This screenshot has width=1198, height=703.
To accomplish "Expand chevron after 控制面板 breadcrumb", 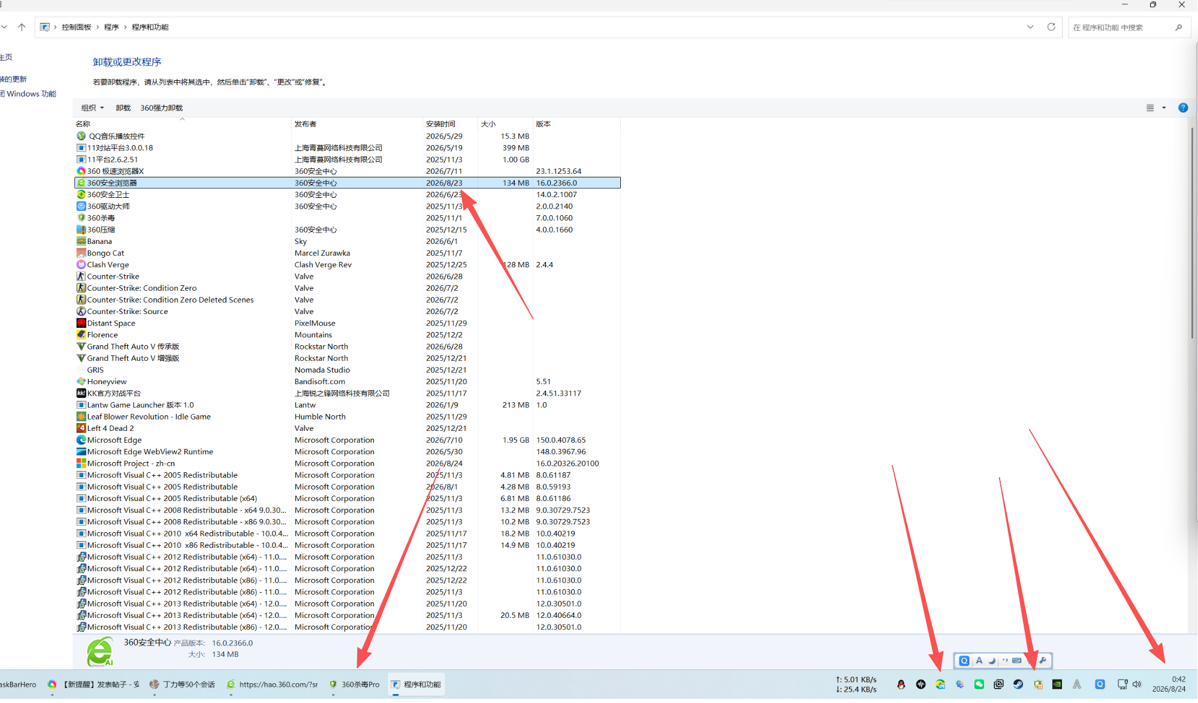I will pos(98,28).
